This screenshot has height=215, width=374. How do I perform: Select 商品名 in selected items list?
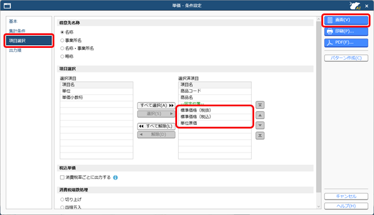214,98
